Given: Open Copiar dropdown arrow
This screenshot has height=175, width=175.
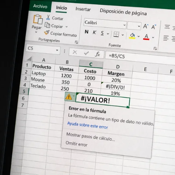Looking at the screenshot, I should click(66, 27).
